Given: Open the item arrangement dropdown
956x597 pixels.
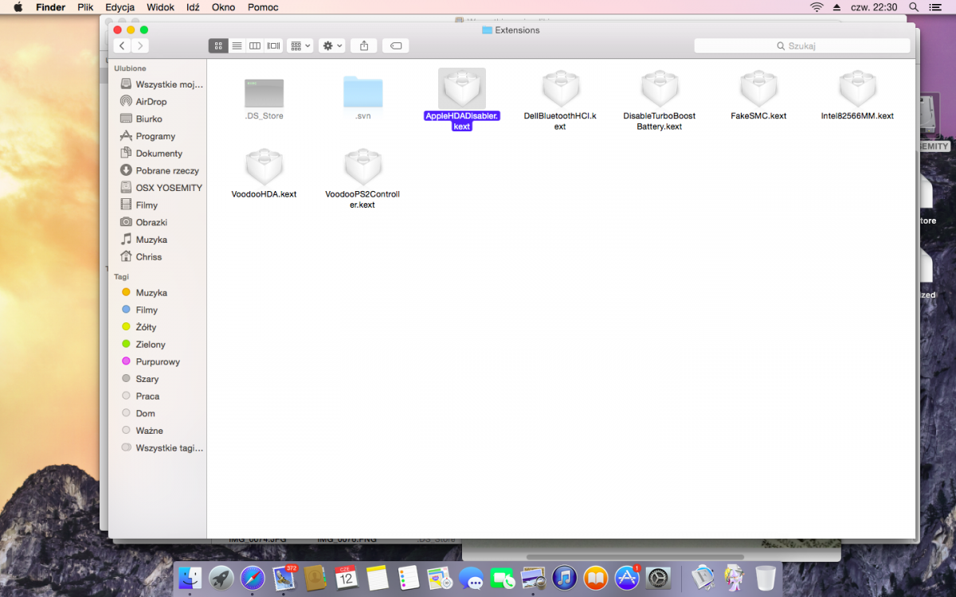Looking at the screenshot, I should click(x=300, y=46).
